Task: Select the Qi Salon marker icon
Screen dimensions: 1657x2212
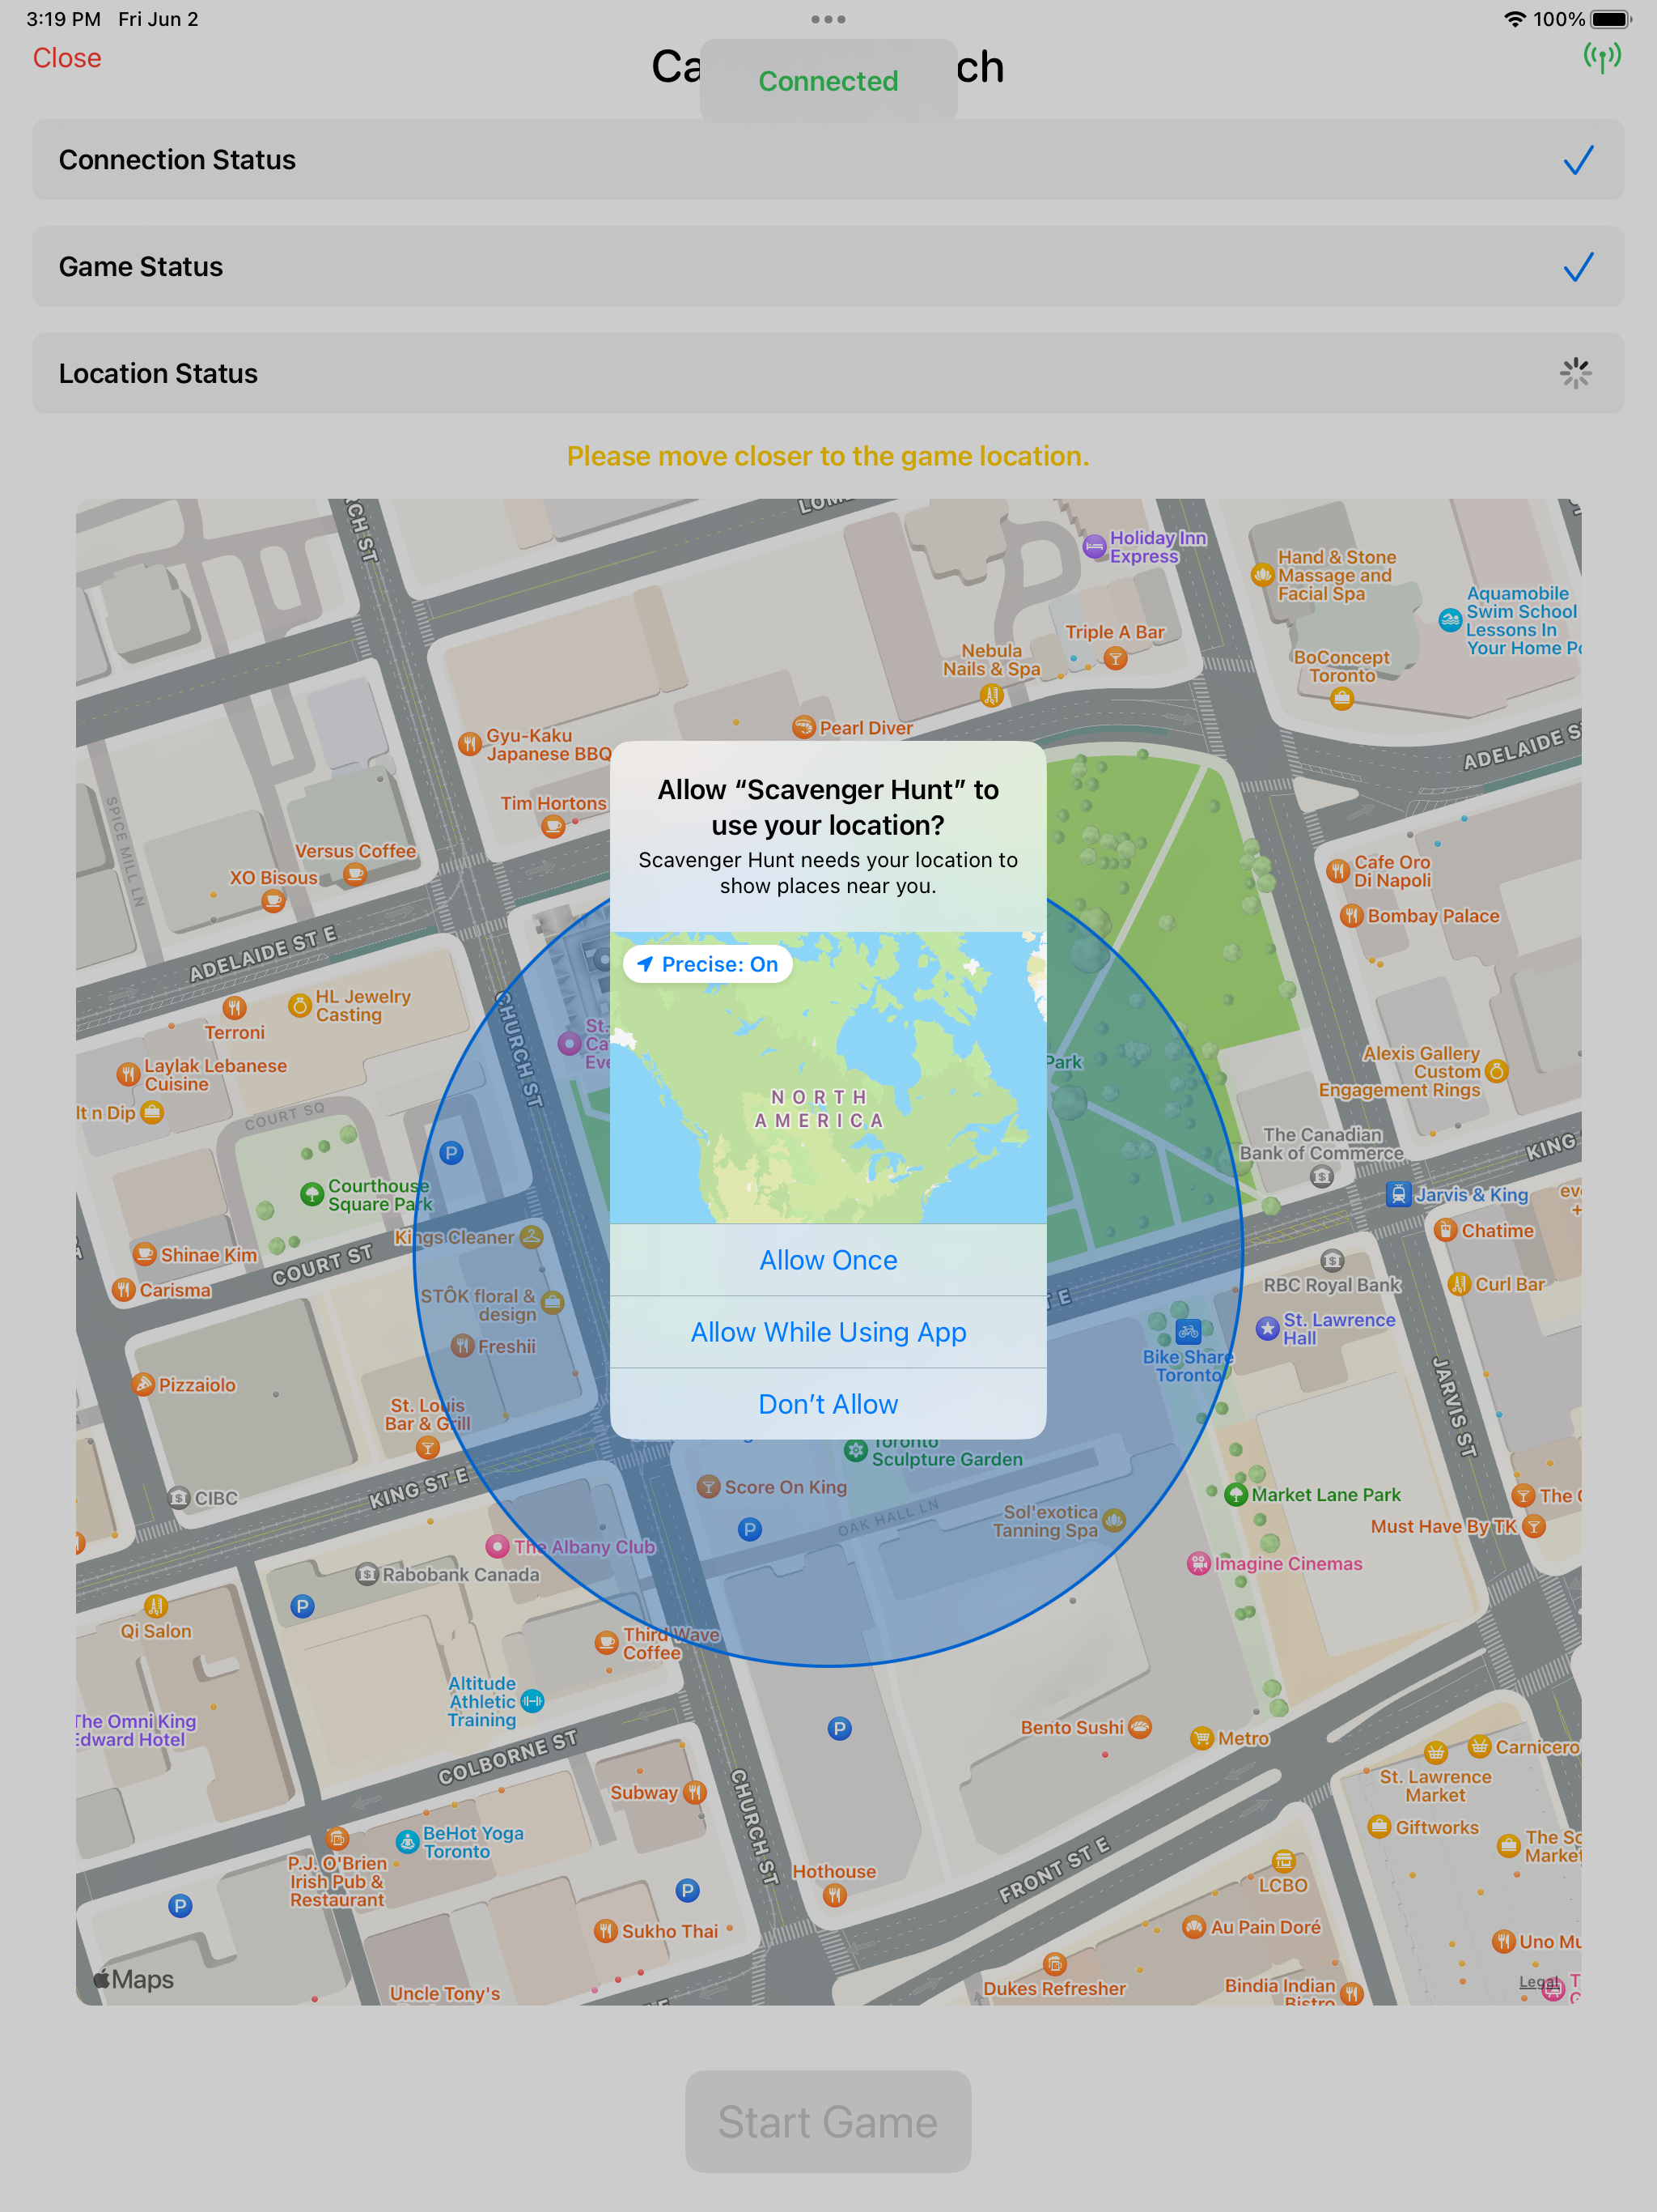Action: 155,1606
